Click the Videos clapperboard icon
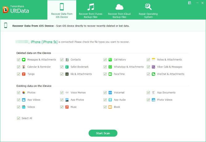 (24, 107)
